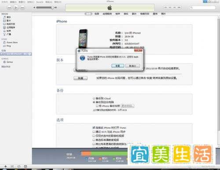Open the Controls (控制) menu

coord(31,2)
